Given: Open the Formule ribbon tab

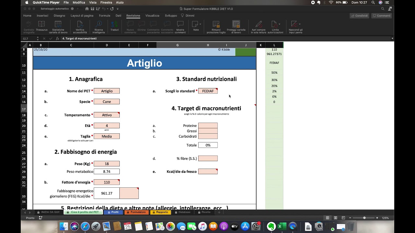Looking at the screenshot, I should [x=104, y=16].
